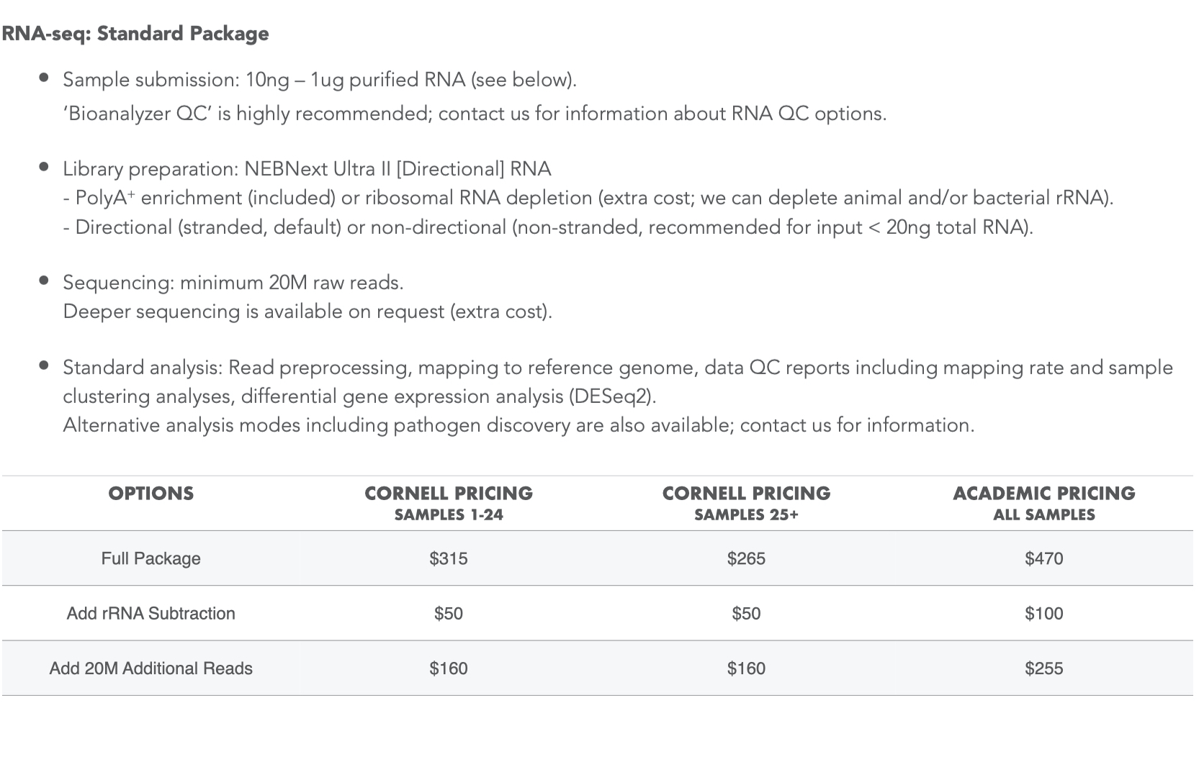Click Cornell Pricing Samples 1-24 header
The width and height of the screenshot is (1199, 762).
click(x=448, y=502)
